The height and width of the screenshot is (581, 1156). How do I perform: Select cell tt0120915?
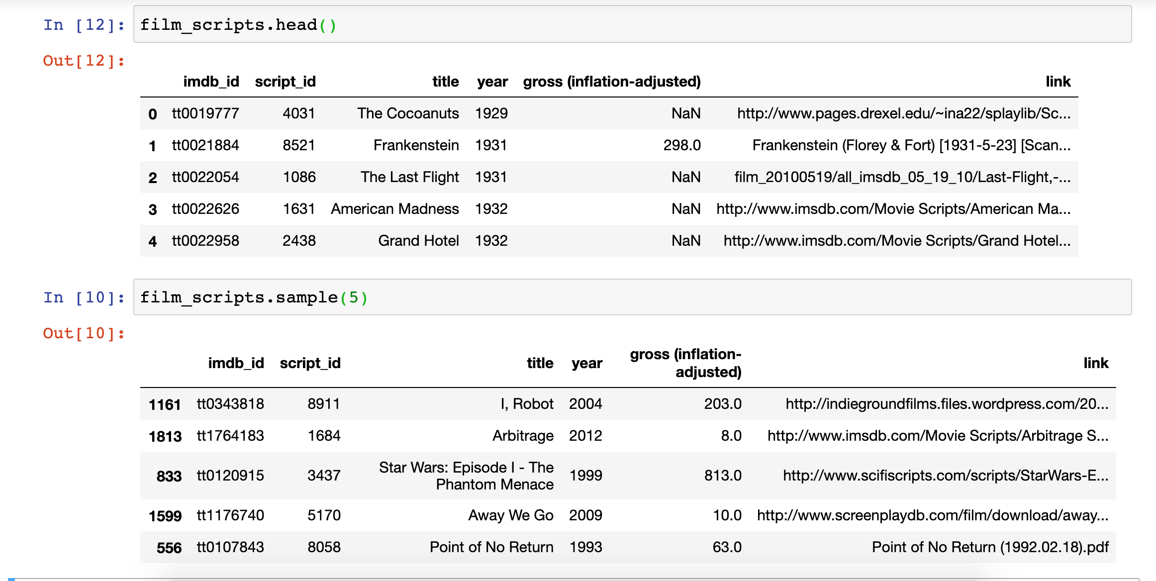click(x=230, y=476)
